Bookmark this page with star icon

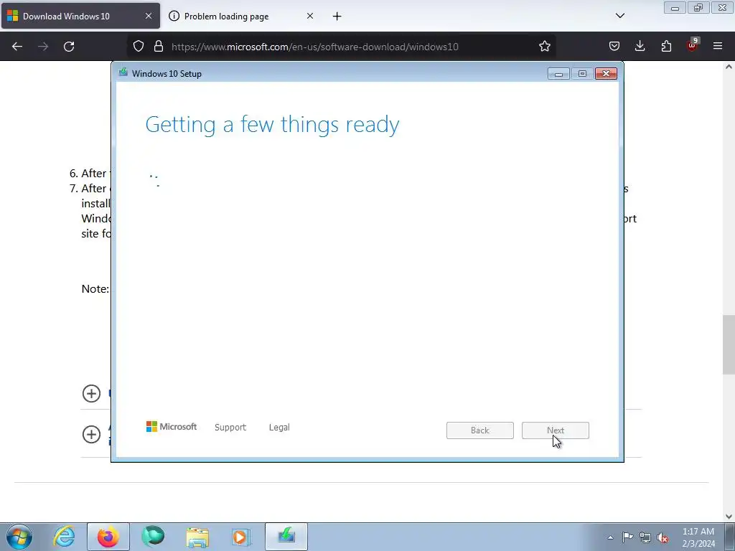point(544,47)
